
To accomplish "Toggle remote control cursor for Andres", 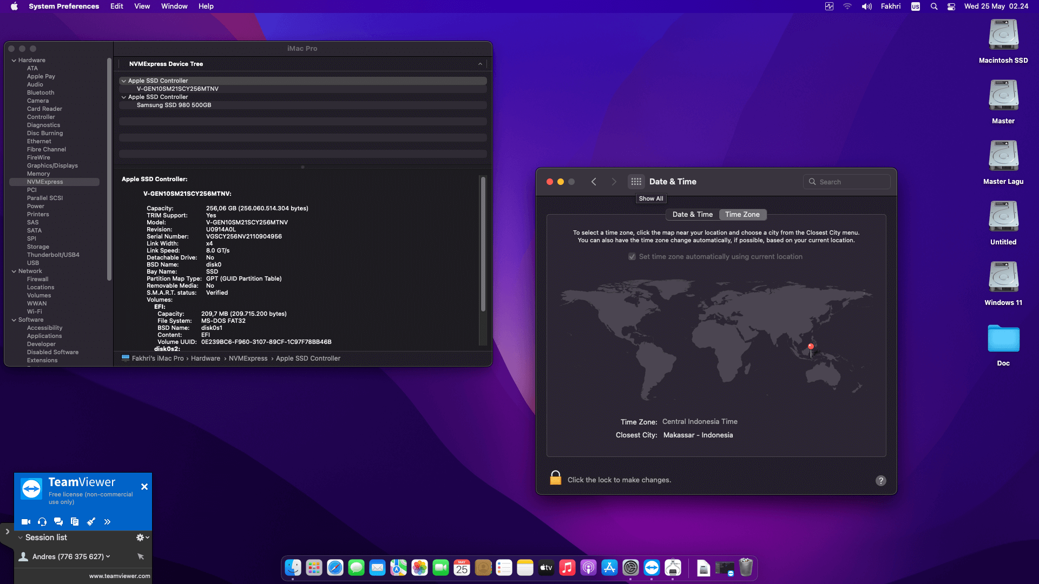I will pos(141,556).
